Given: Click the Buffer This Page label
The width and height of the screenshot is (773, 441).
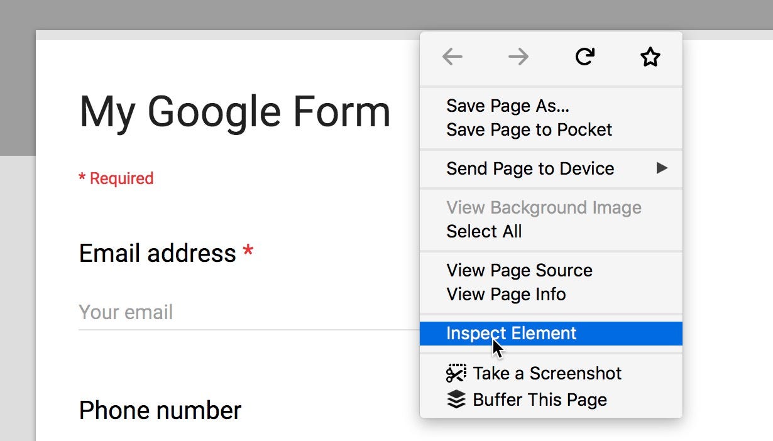Looking at the screenshot, I should click(540, 400).
